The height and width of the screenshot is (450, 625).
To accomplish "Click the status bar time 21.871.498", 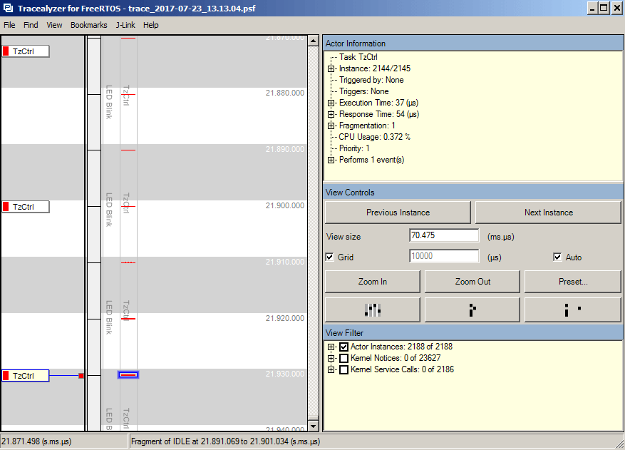I will [36, 441].
